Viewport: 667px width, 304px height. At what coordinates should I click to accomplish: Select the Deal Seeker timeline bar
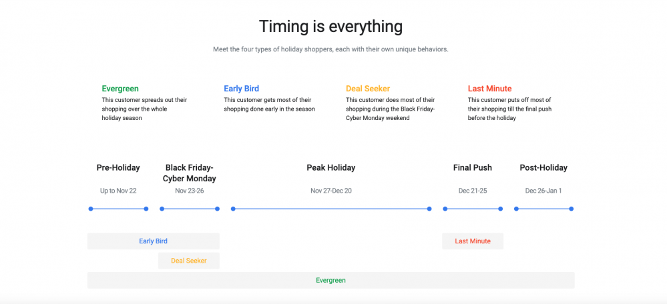tap(189, 261)
